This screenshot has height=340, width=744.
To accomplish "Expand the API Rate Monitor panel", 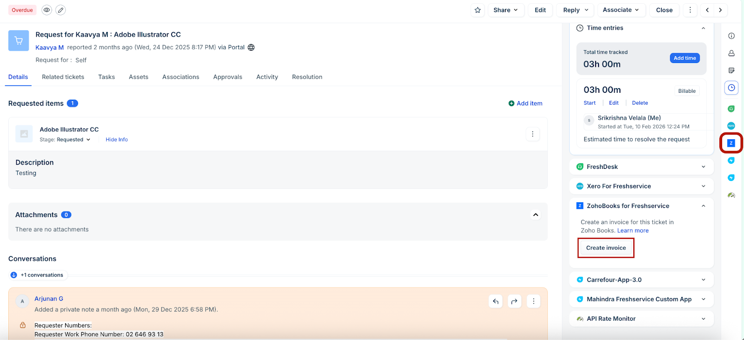I will click(703, 319).
